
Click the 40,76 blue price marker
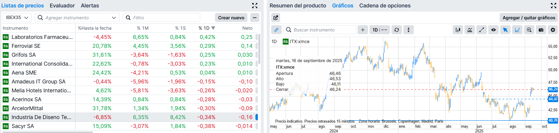553,121
